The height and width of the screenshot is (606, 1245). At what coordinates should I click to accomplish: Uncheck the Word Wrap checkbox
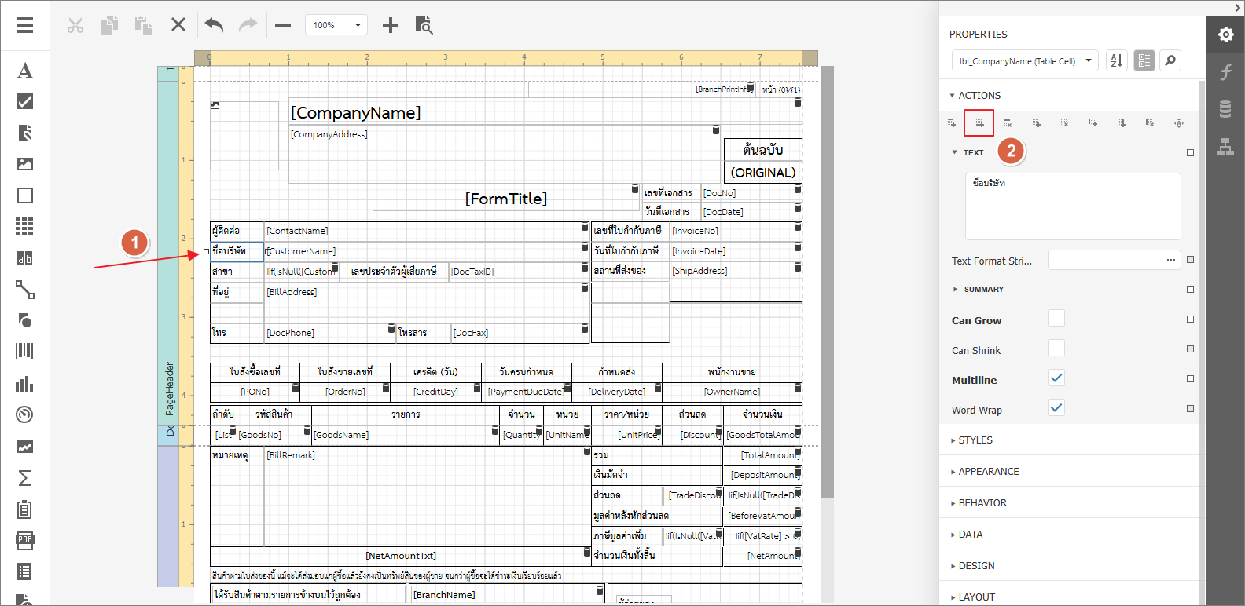1056,407
